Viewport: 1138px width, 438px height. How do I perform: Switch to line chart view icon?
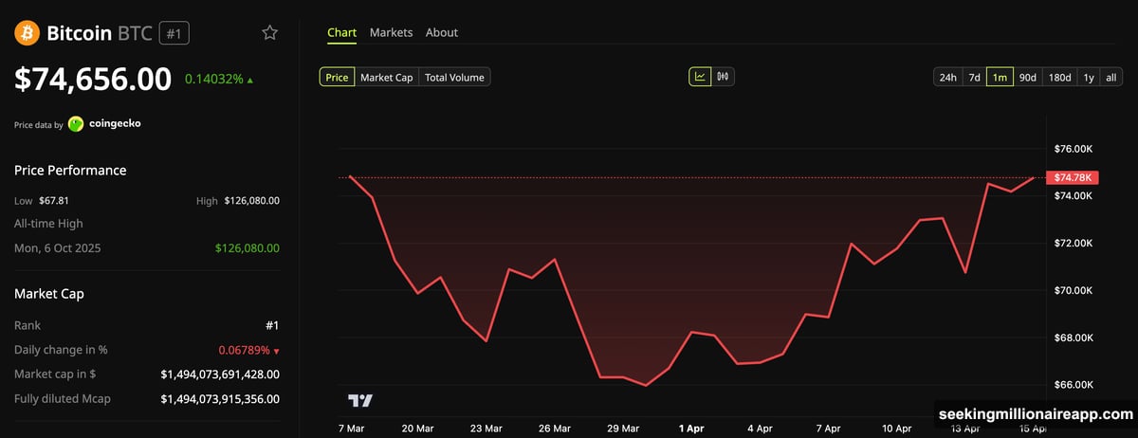click(700, 77)
